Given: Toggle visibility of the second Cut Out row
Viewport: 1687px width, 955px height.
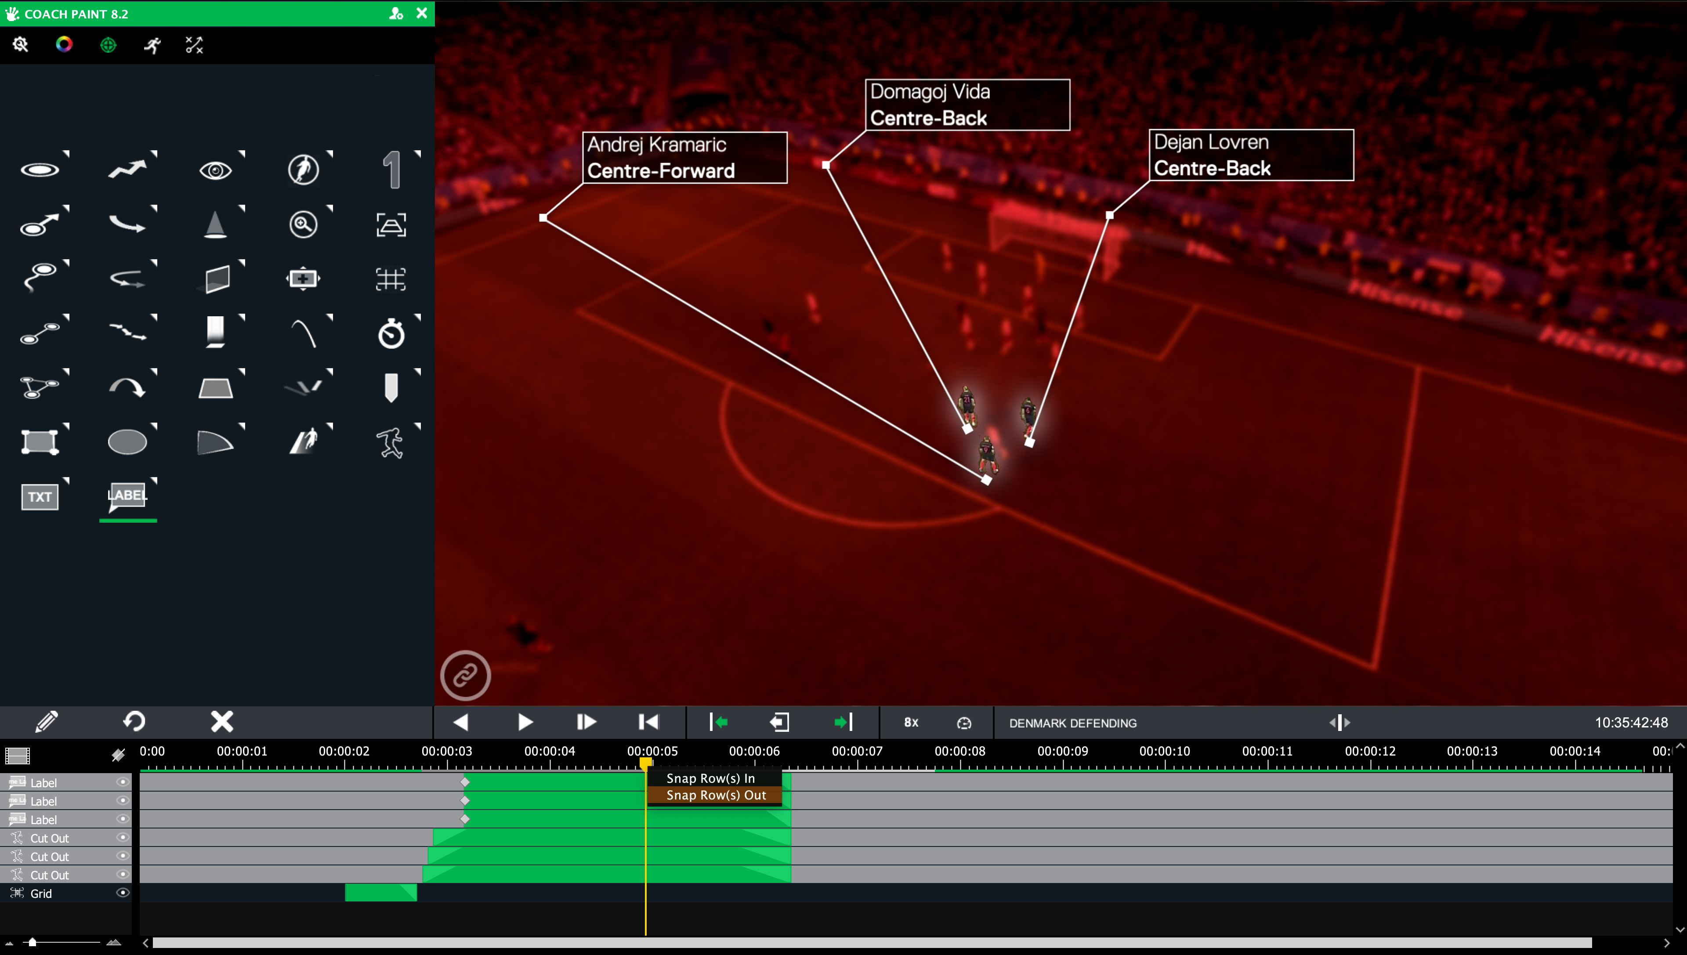Looking at the screenshot, I should 123,855.
